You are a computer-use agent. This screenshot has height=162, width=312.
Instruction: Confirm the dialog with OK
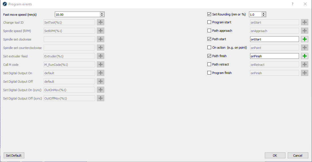pos(275,156)
